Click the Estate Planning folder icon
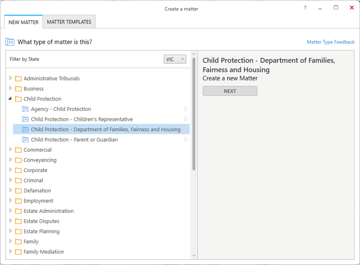360x265 pixels. point(18,231)
